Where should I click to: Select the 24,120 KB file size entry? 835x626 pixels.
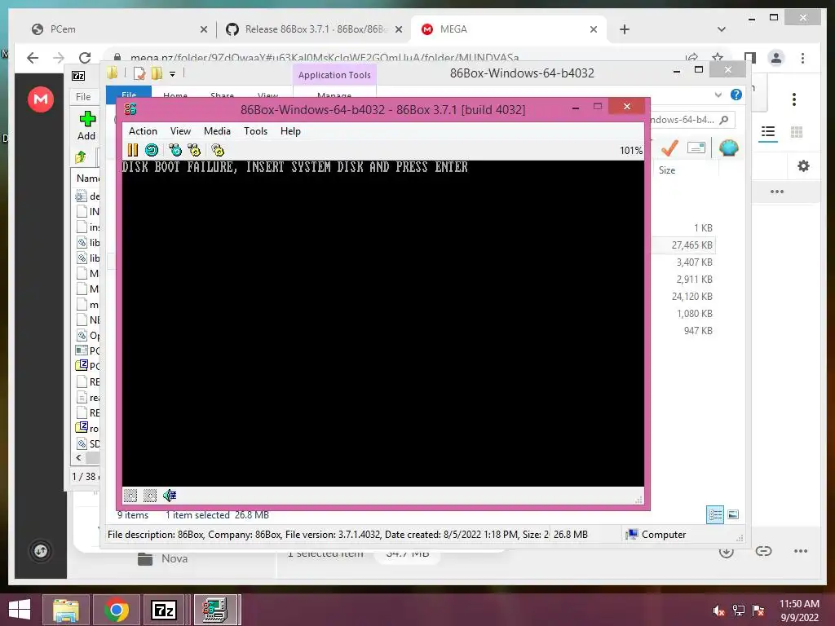pos(692,297)
